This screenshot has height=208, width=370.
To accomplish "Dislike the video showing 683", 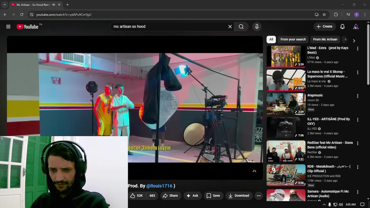I will pos(152,196).
